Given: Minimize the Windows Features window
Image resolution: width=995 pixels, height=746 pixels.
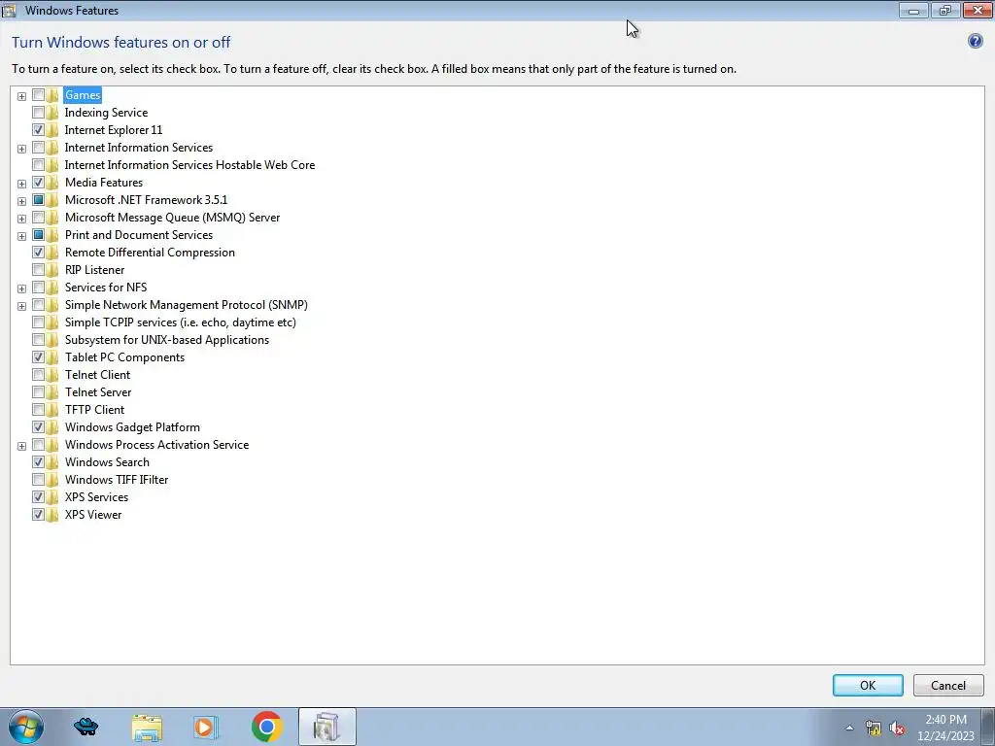Looking at the screenshot, I should click(x=913, y=10).
